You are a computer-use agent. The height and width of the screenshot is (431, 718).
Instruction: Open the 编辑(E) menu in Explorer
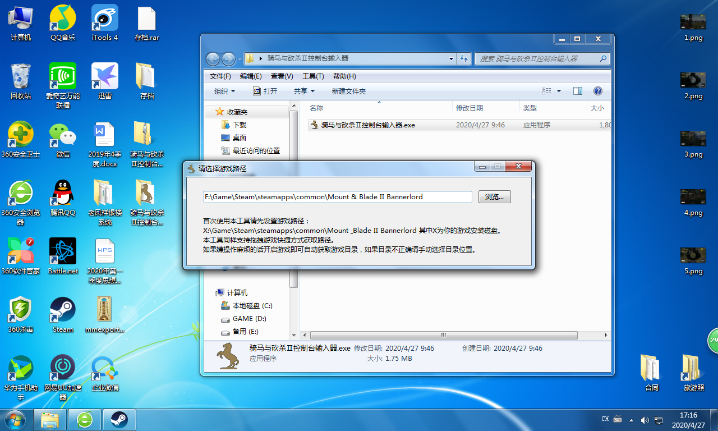pos(251,76)
